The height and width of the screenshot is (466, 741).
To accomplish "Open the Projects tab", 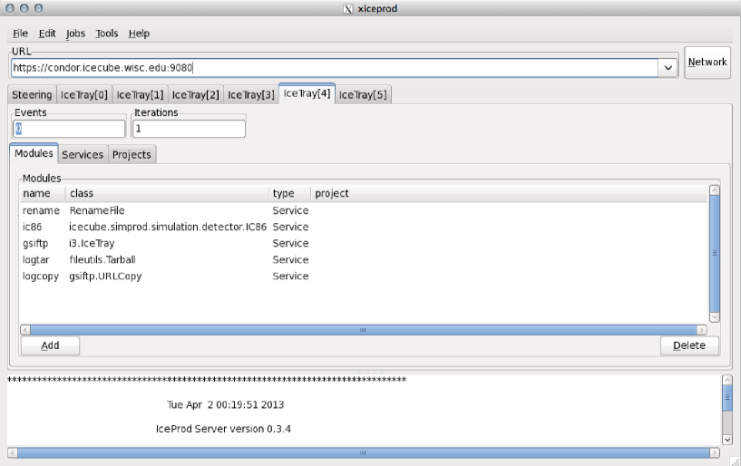I will click(132, 154).
